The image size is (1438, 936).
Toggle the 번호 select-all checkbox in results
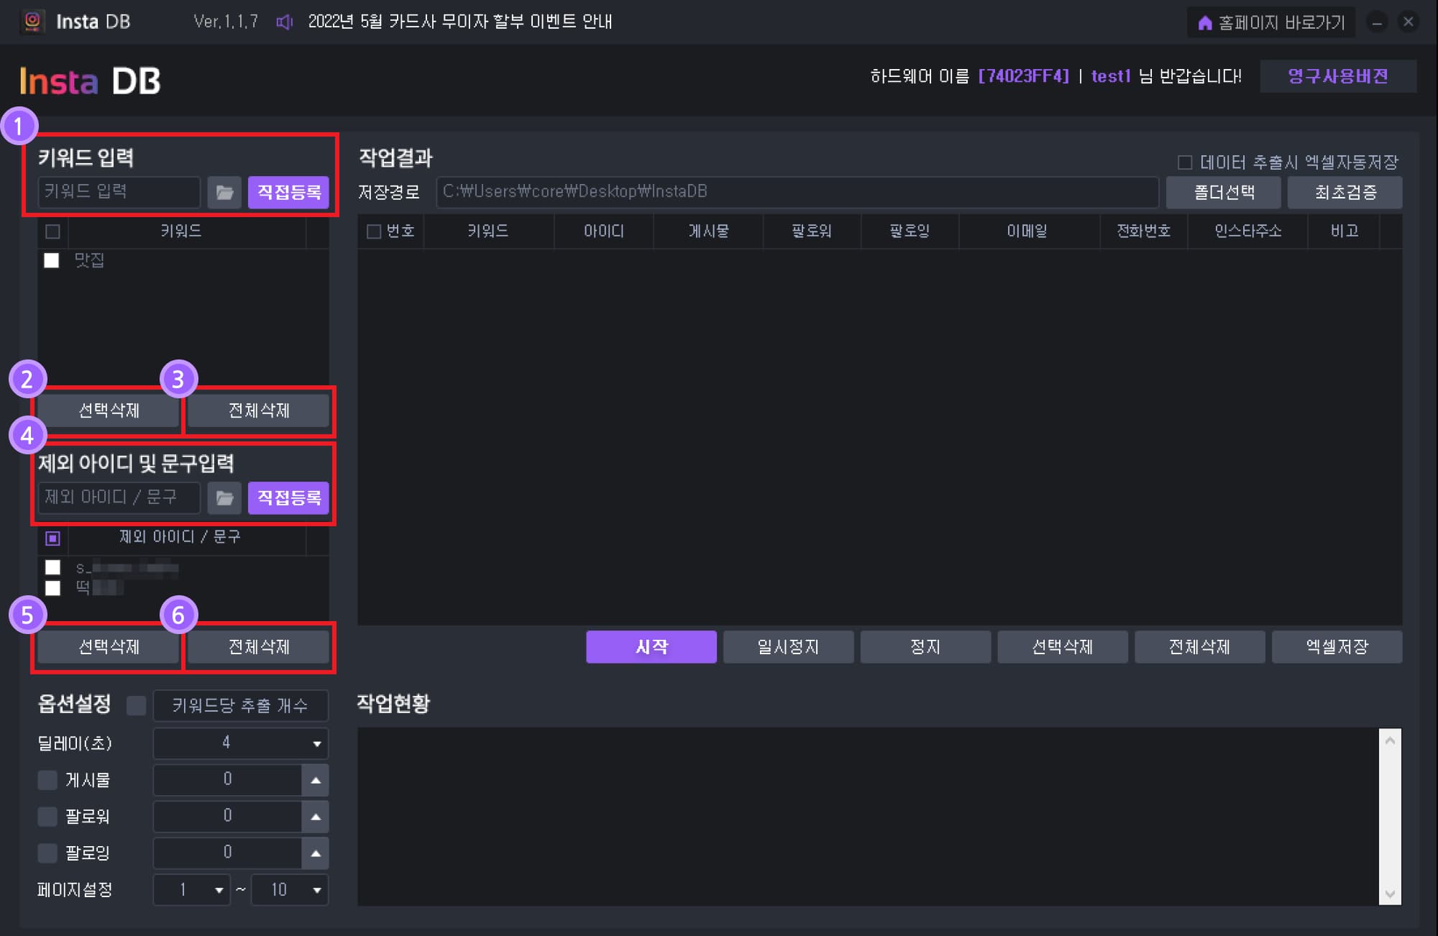[x=374, y=231]
